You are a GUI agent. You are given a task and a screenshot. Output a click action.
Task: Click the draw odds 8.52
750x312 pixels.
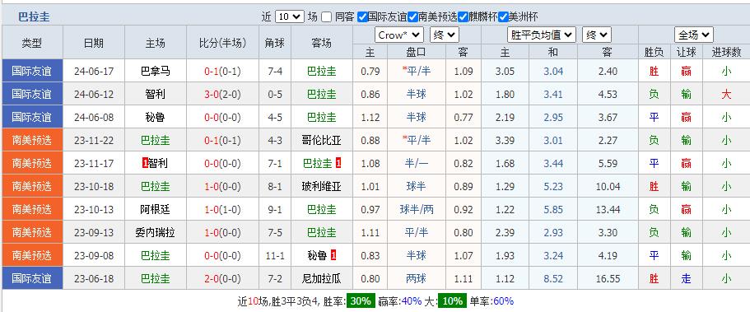(x=553, y=278)
